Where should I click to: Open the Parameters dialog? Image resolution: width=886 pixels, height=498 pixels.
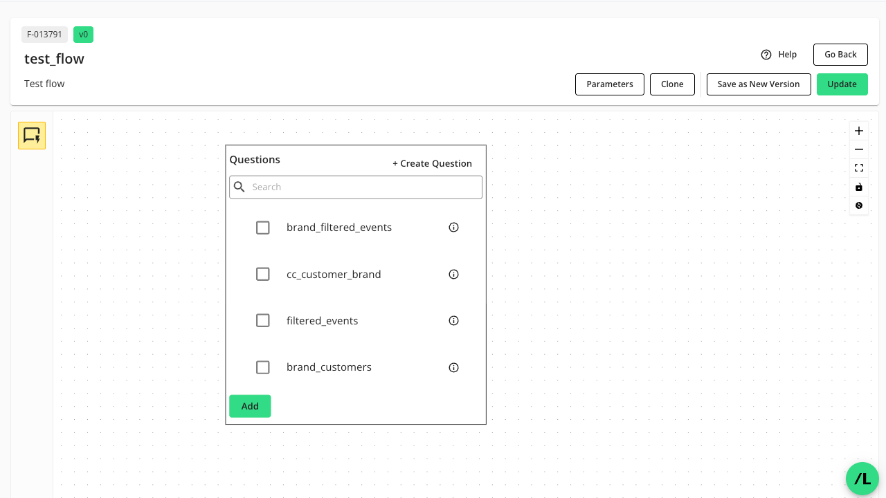(x=609, y=84)
